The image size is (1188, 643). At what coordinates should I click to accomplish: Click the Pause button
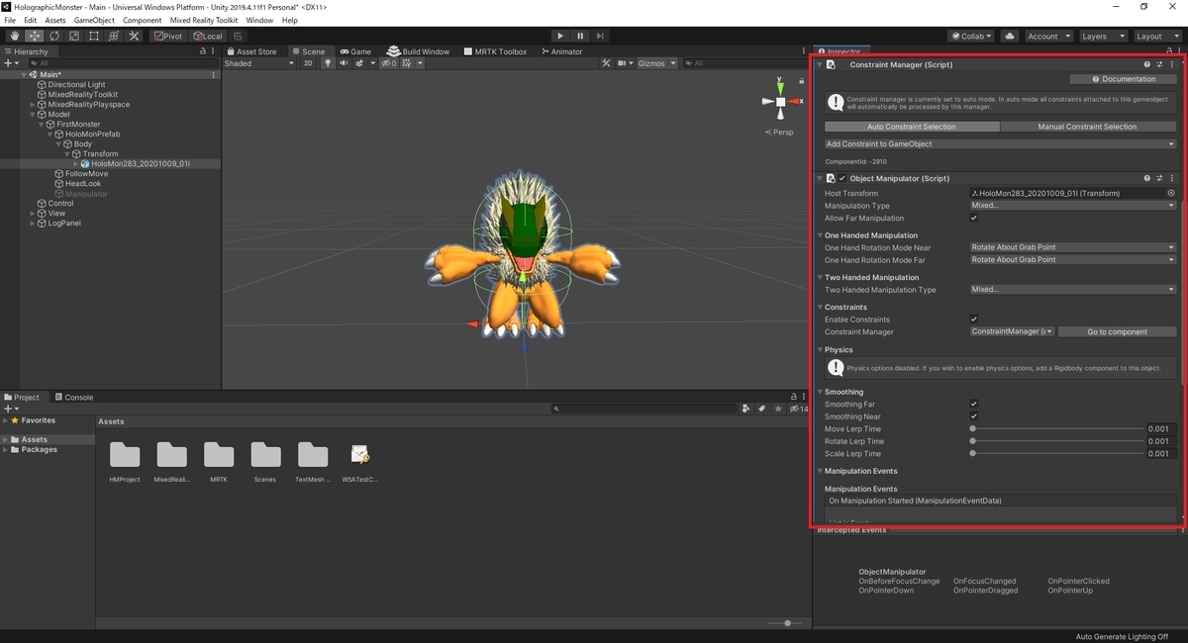coord(580,36)
